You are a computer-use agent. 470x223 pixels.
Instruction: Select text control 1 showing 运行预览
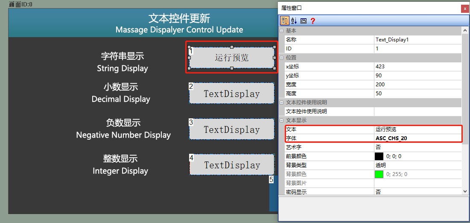[x=232, y=58]
